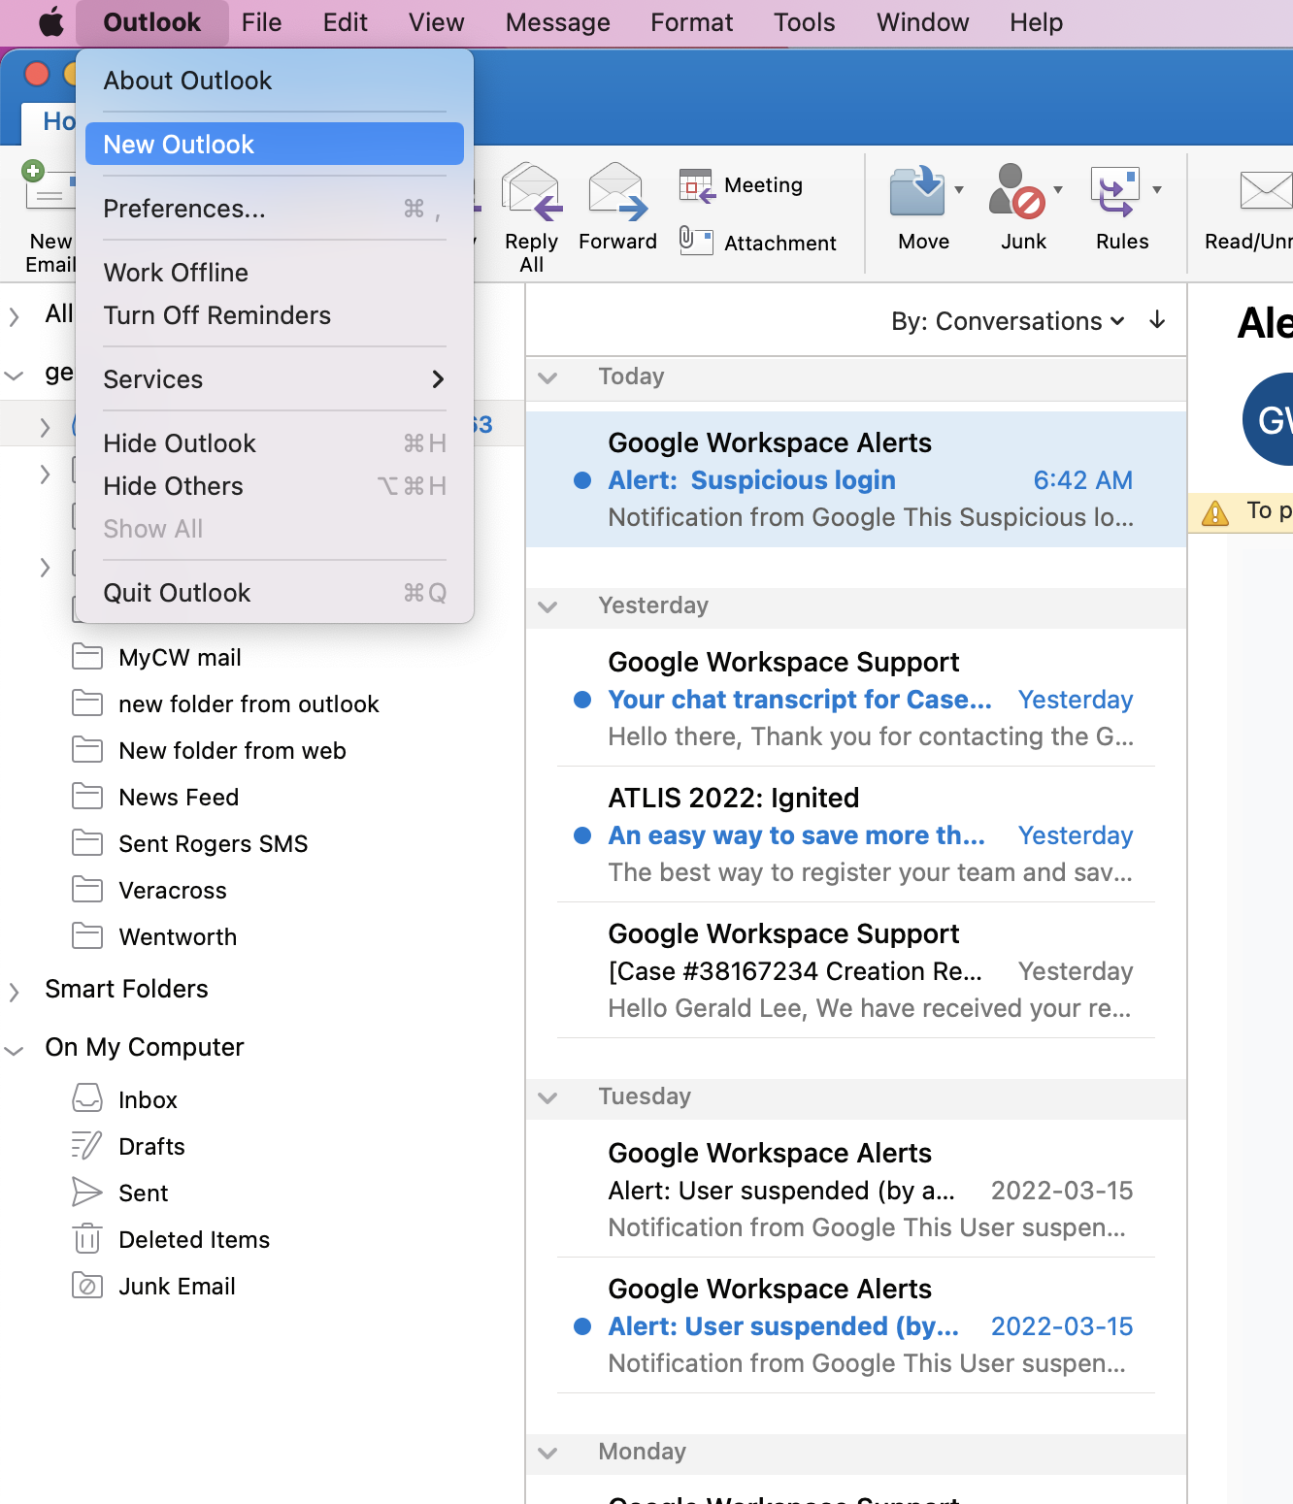Click unread dot on blue User suspended email
The image size is (1293, 1504).
pyautogui.click(x=582, y=1326)
